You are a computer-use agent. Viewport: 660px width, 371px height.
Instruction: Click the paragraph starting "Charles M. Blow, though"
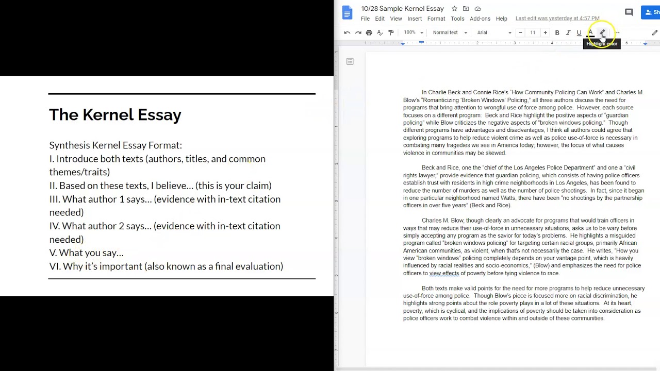[x=522, y=247]
